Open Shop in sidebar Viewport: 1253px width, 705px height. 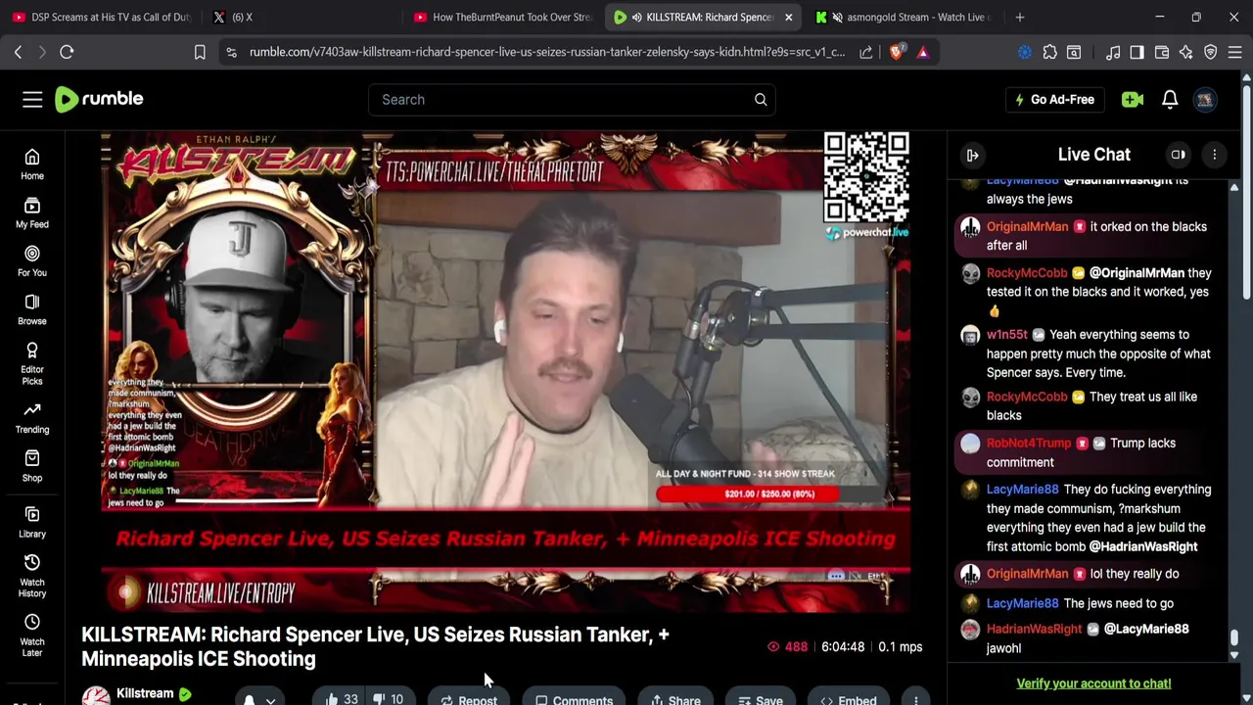click(x=32, y=466)
